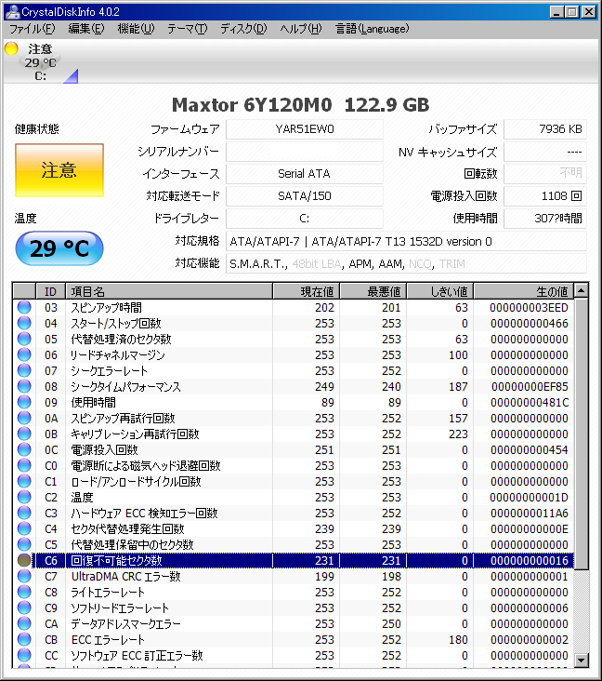The width and height of the screenshot is (602, 681).
Task: Click the scrollbar up arrow of attribute list
Action: pyautogui.click(x=582, y=290)
